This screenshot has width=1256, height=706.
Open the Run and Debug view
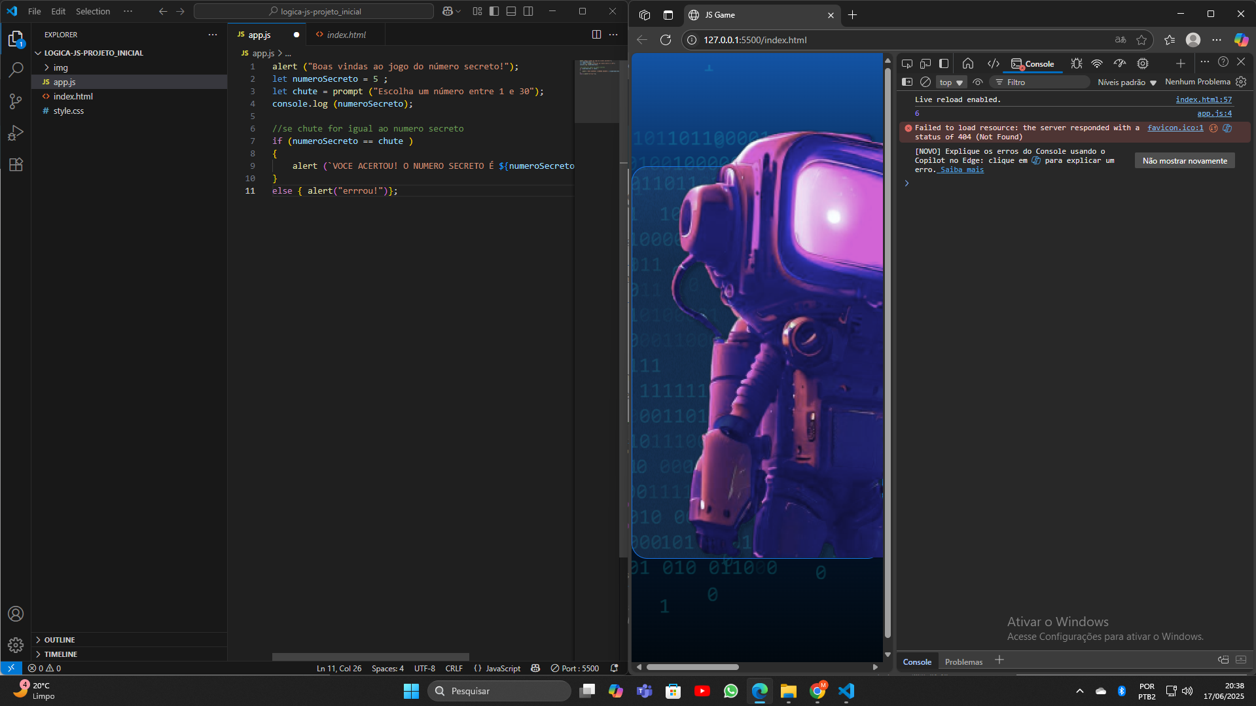tap(16, 133)
